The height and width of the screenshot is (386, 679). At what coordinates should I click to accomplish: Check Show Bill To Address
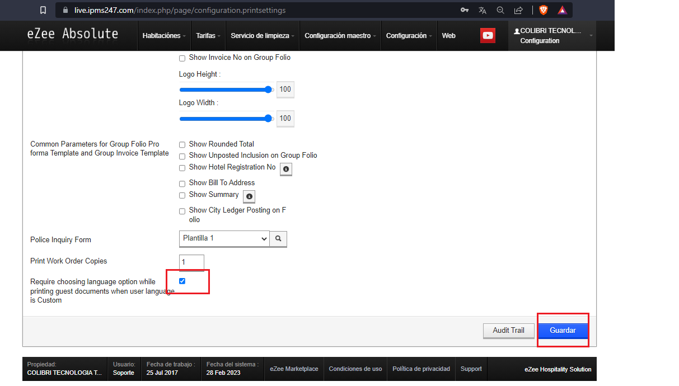coord(182,183)
